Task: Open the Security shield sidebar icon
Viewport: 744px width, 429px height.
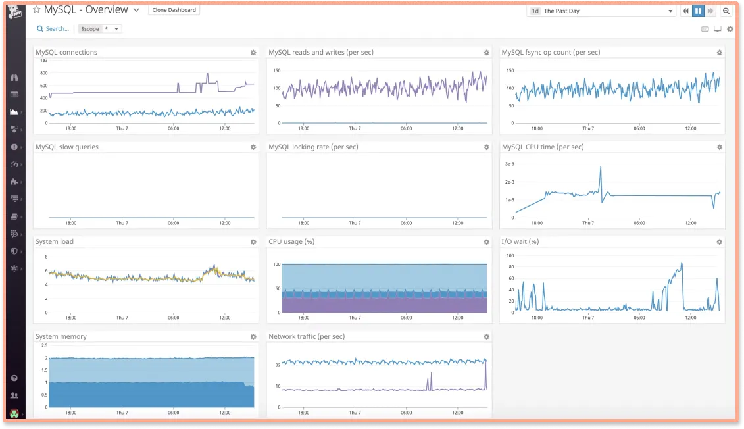Action: pos(14,251)
